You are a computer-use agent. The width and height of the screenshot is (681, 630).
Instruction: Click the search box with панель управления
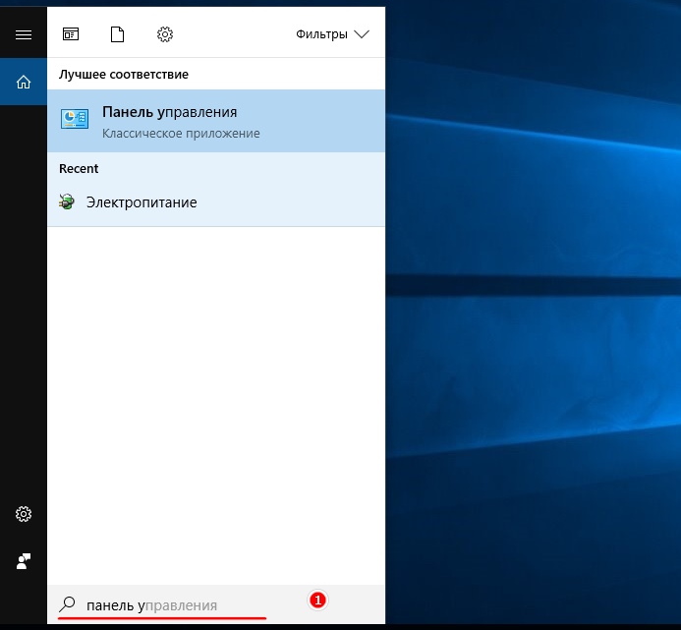[216, 604]
